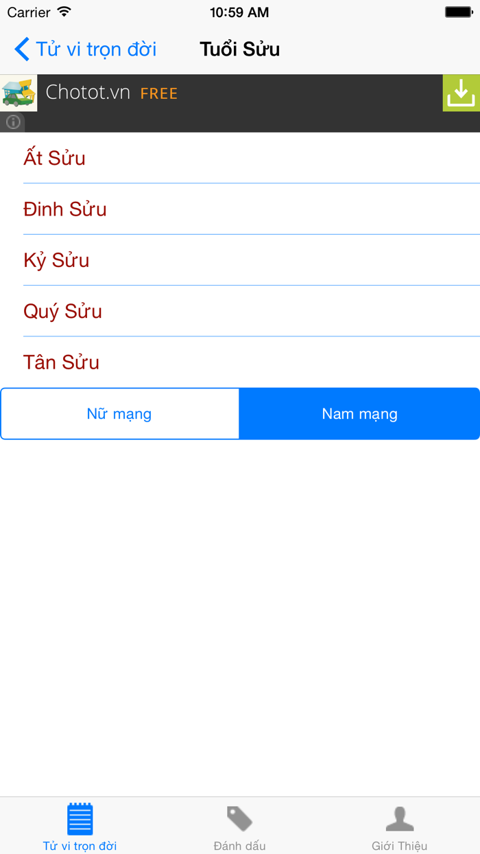Screen dimensions: 480x854
Task: Tap the Chotot.vn truck logo in the ad
Action: point(19,91)
